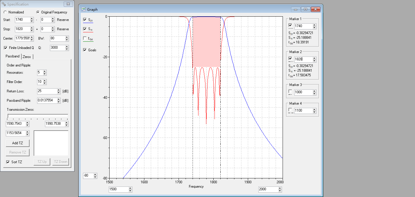
Task: Click the Graph window title icon
Action: point(84,9)
